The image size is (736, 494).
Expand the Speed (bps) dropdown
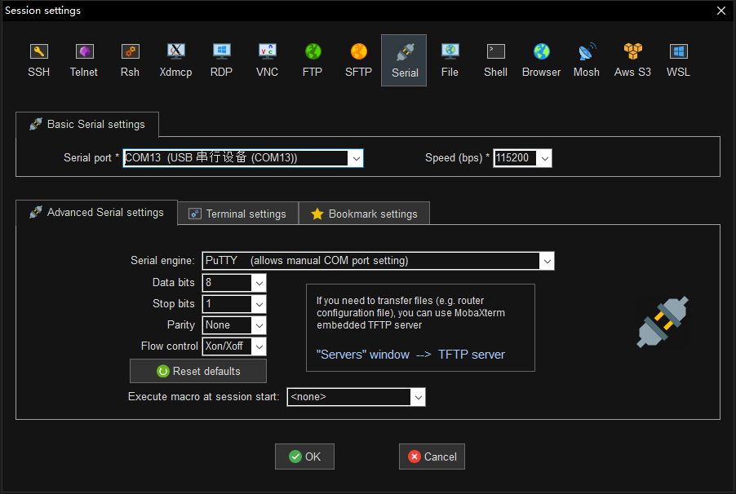(544, 159)
